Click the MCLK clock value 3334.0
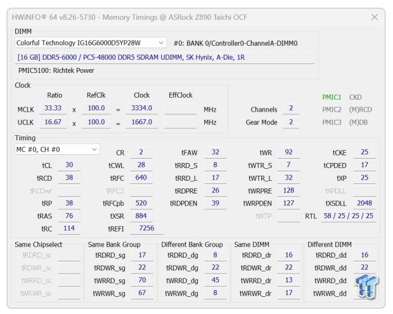 coord(142,108)
